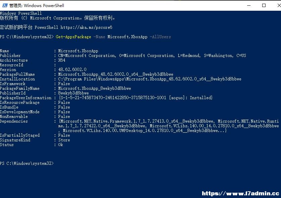The width and height of the screenshot is (281, 198).
Task: Click the https://aka.ms/pscore6 link text
Action: pyautogui.click(x=86, y=27)
